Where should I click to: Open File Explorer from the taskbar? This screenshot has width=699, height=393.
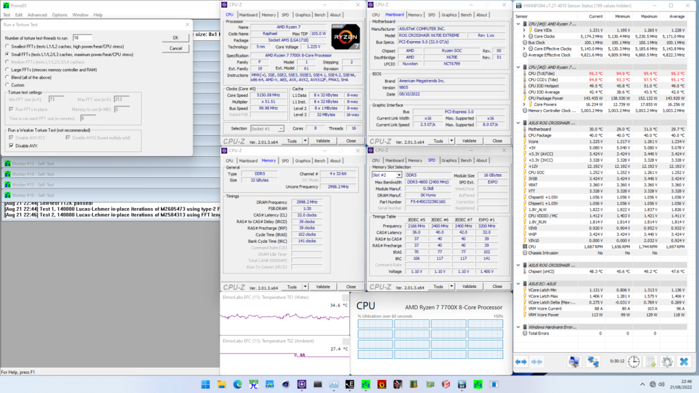(222, 385)
